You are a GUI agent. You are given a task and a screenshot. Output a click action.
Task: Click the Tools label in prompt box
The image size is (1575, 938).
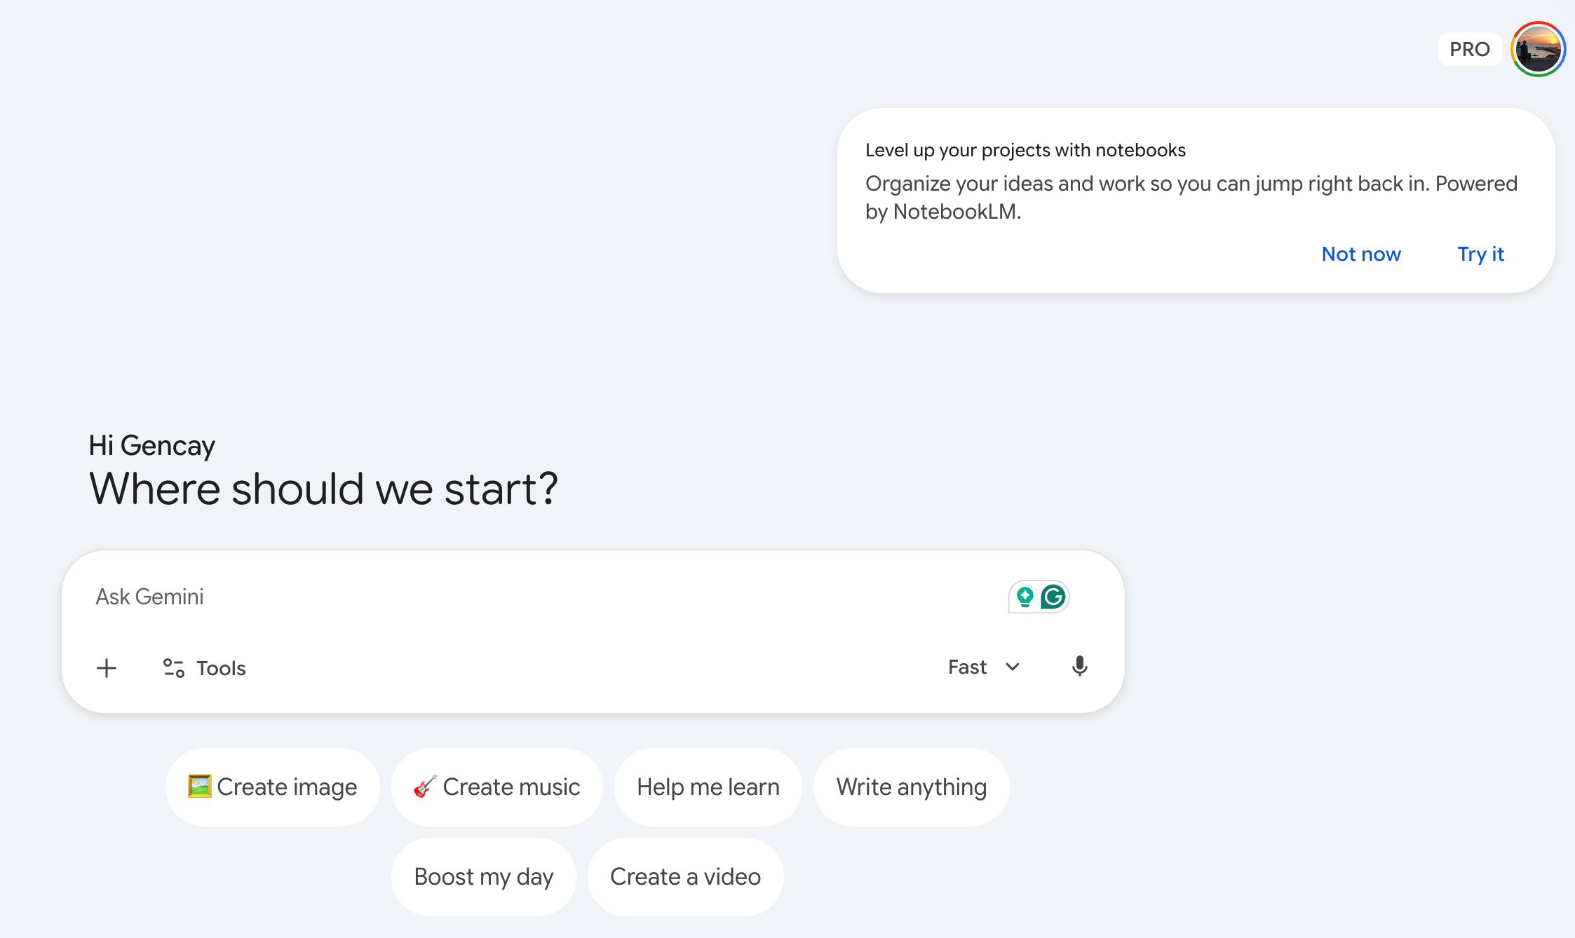tap(221, 668)
